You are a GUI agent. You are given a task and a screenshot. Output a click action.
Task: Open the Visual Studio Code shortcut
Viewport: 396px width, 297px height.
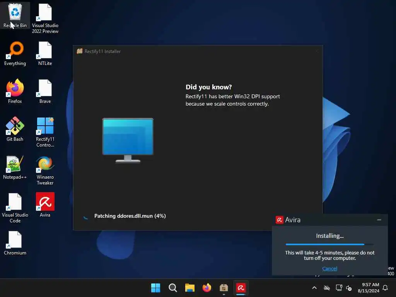coord(15,208)
